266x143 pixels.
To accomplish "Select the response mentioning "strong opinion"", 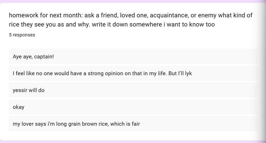I will tap(102, 73).
